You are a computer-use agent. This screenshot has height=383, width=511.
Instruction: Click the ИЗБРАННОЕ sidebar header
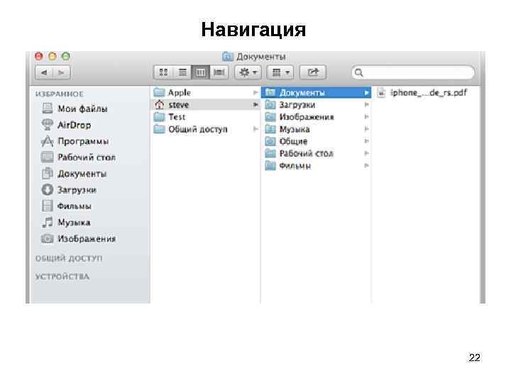[x=60, y=94]
